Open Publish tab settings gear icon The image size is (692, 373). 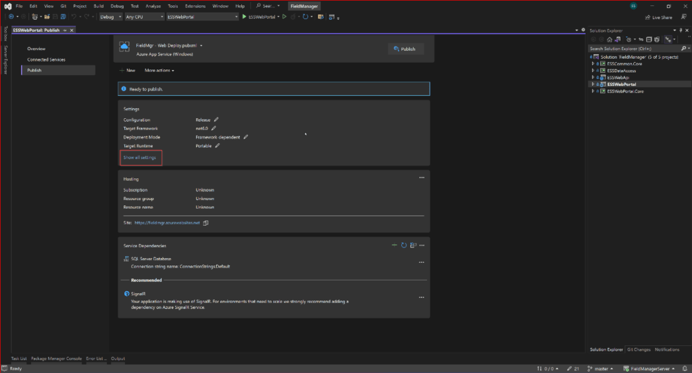click(583, 30)
